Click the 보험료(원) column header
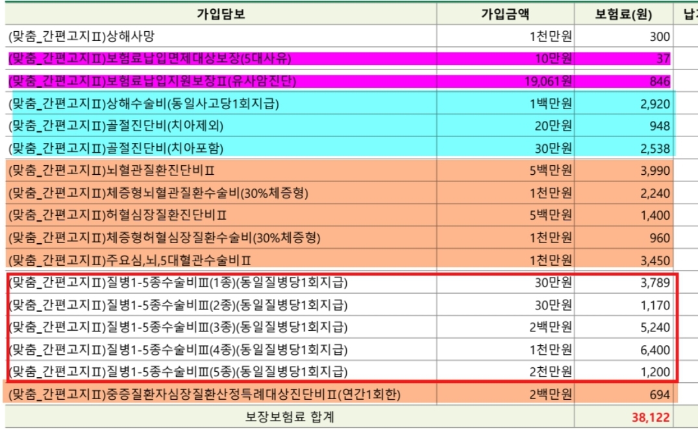The height and width of the screenshot is (429, 698). [x=623, y=14]
